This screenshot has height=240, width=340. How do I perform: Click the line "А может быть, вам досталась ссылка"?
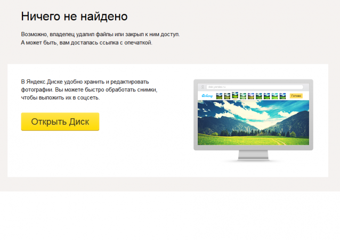click(86, 43)
